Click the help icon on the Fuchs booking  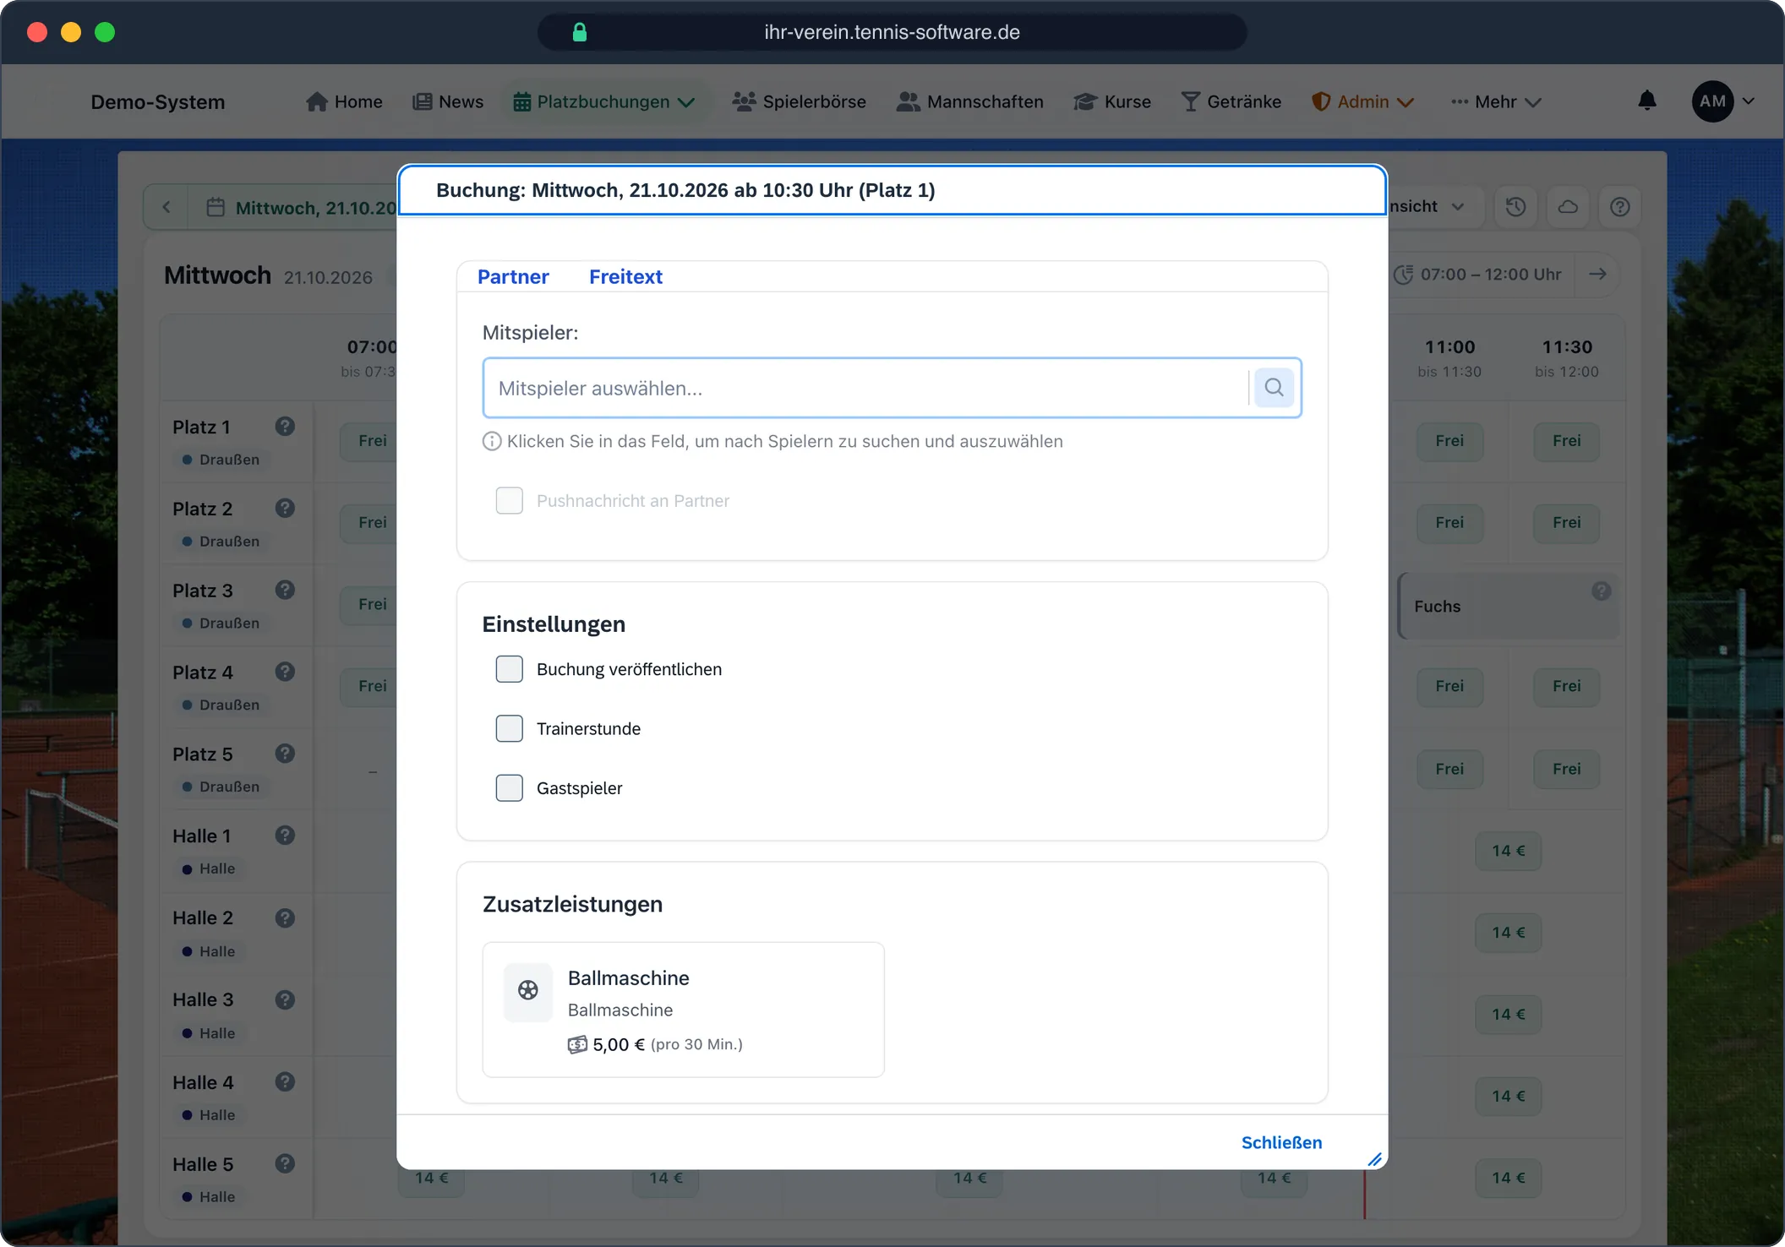1601,591
